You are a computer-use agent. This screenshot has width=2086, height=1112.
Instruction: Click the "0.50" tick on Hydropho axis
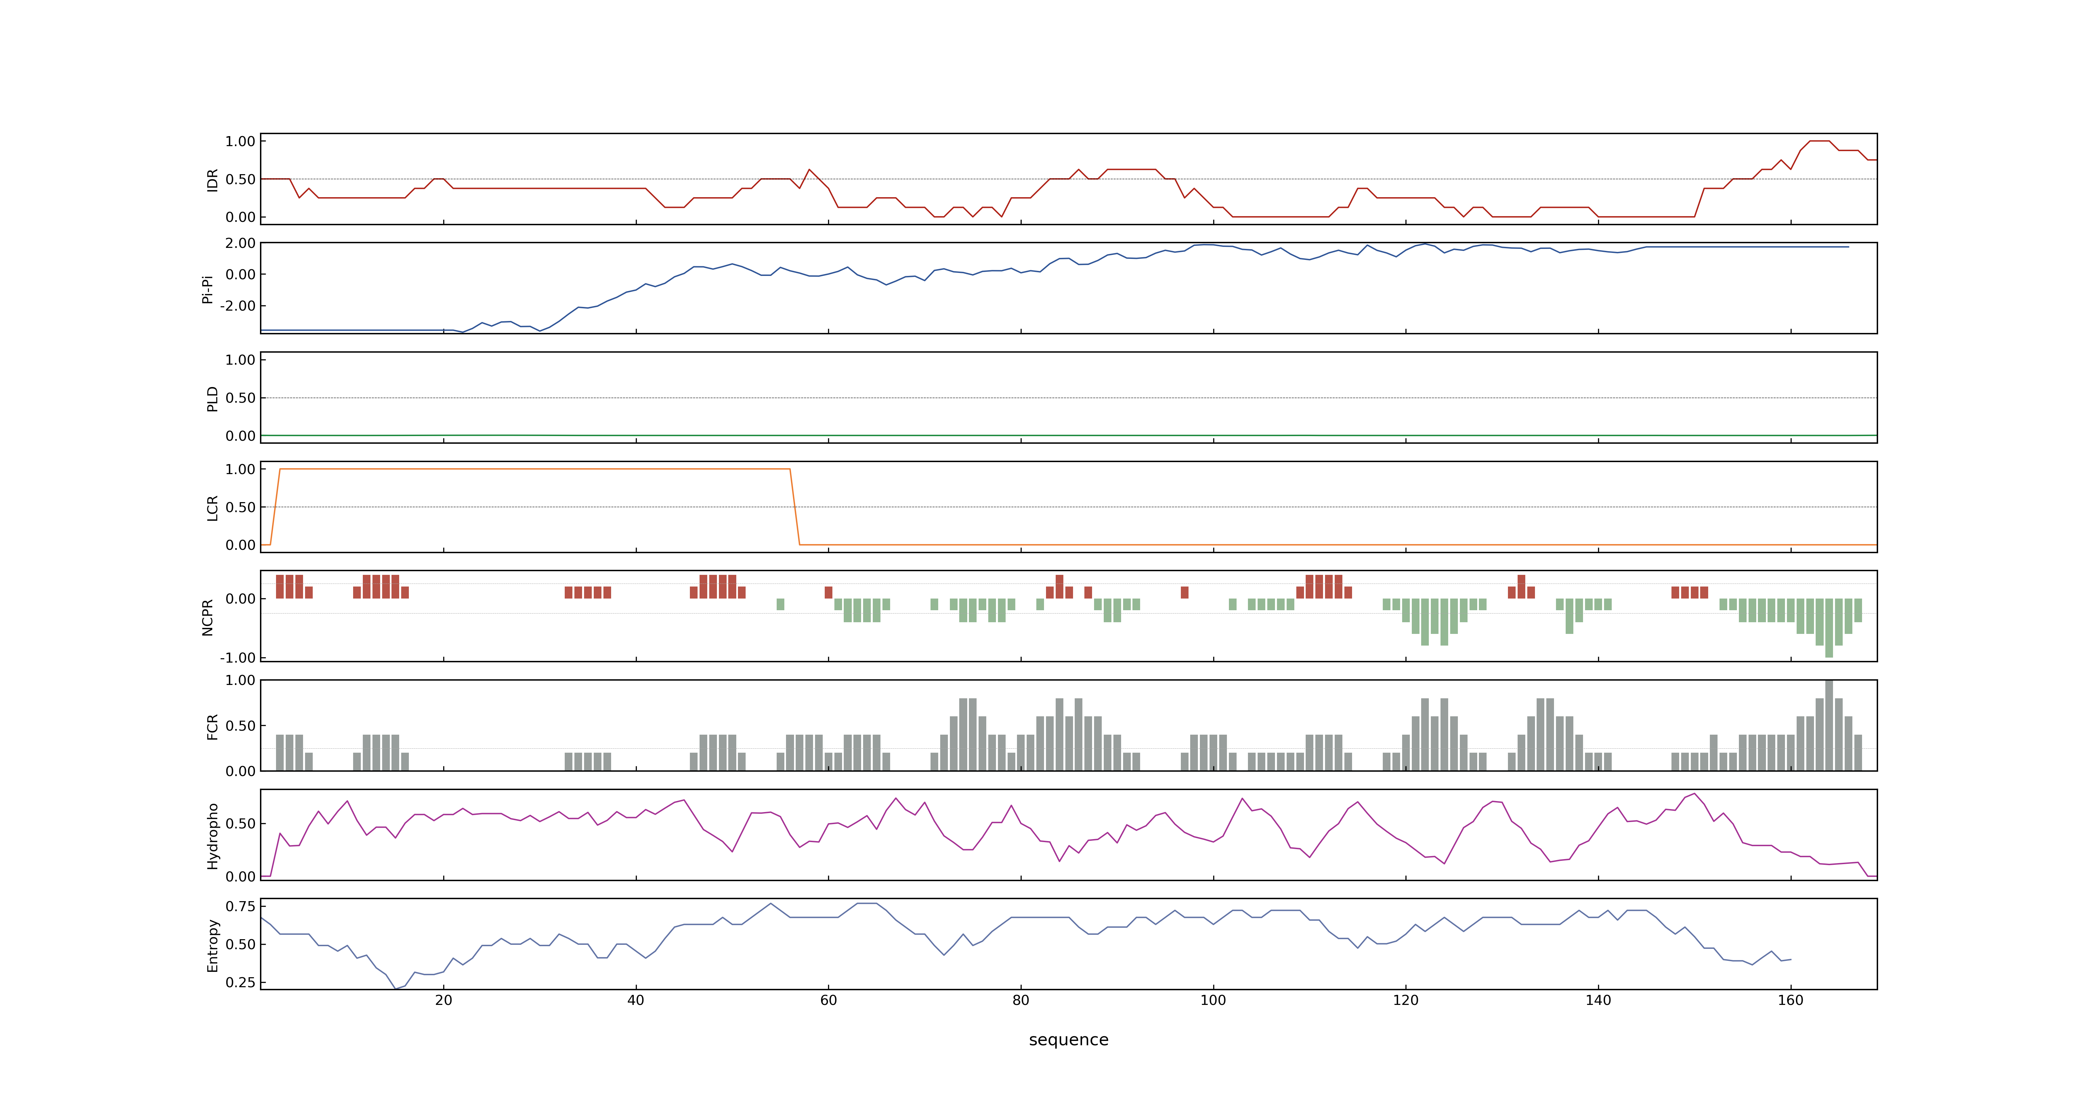point(241,824)
